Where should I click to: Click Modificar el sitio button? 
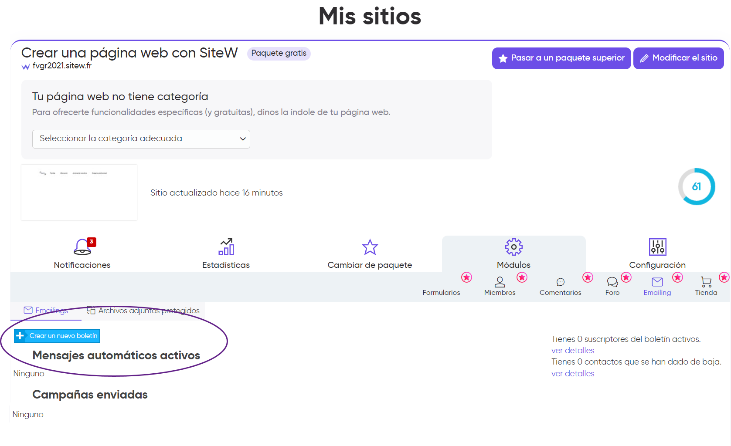pos(679,58)
